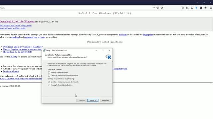Minimize the browser window

(197, 2)
